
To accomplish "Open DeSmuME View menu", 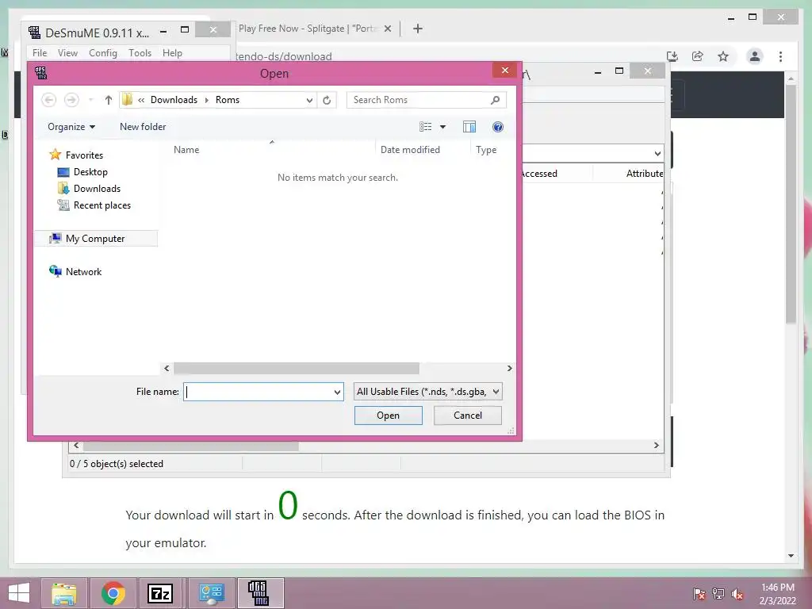I will [x=67, y=53].
